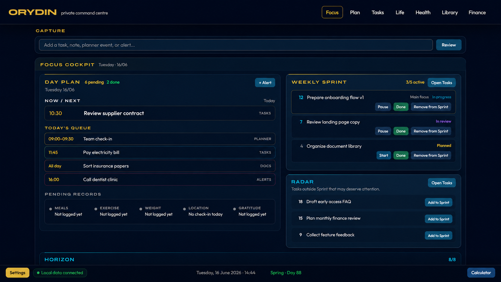Click the Local data connected status
The width and height of the screenshot is (501, 282).
[60, 273]
